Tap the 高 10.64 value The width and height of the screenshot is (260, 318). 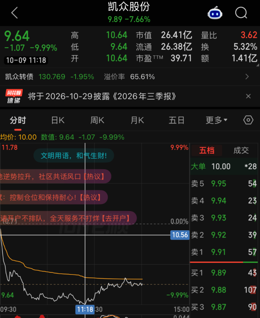click(117, 35)
